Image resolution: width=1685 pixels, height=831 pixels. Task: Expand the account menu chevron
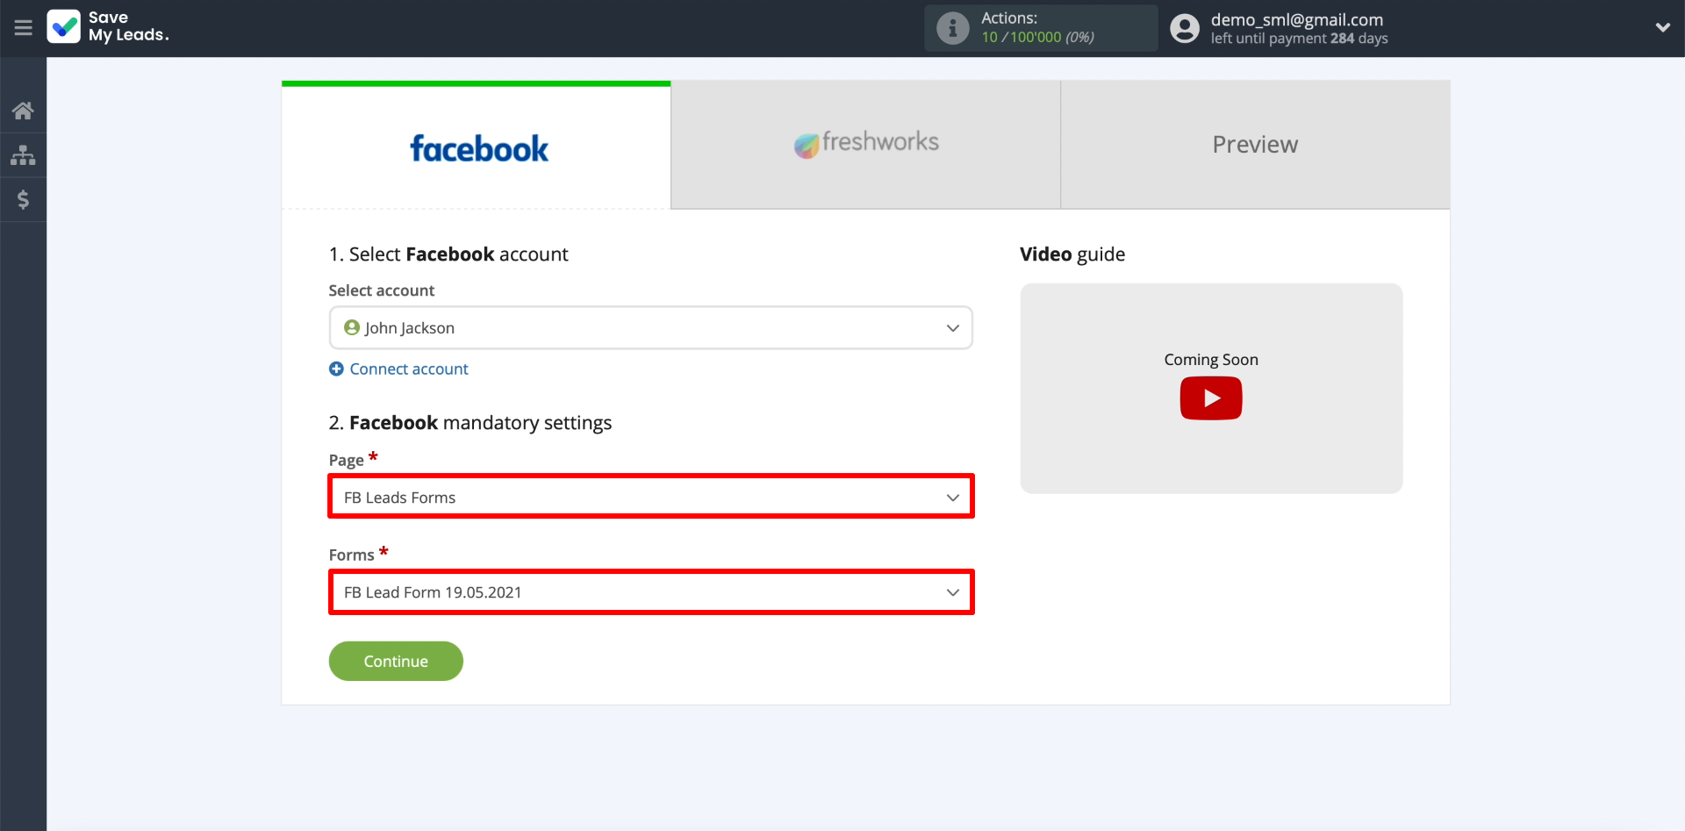[x=1662, y=28]
